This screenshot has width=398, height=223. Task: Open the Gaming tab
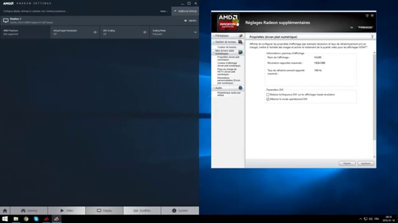pos(29,211)
